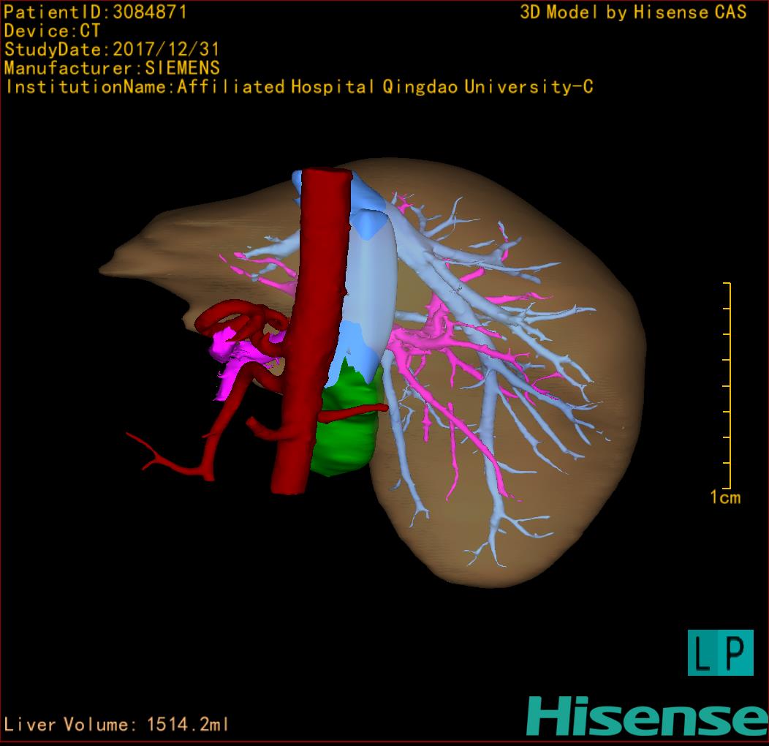Click the 3D Model by Hisense CAS title
The width and height of the screenshot is (769, 746).
633,12
